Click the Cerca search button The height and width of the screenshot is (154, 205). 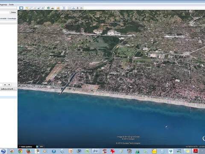tap(13, 12)
